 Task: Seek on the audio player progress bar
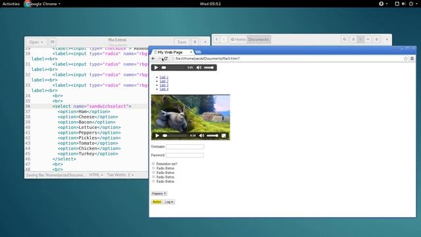point(174,68)
